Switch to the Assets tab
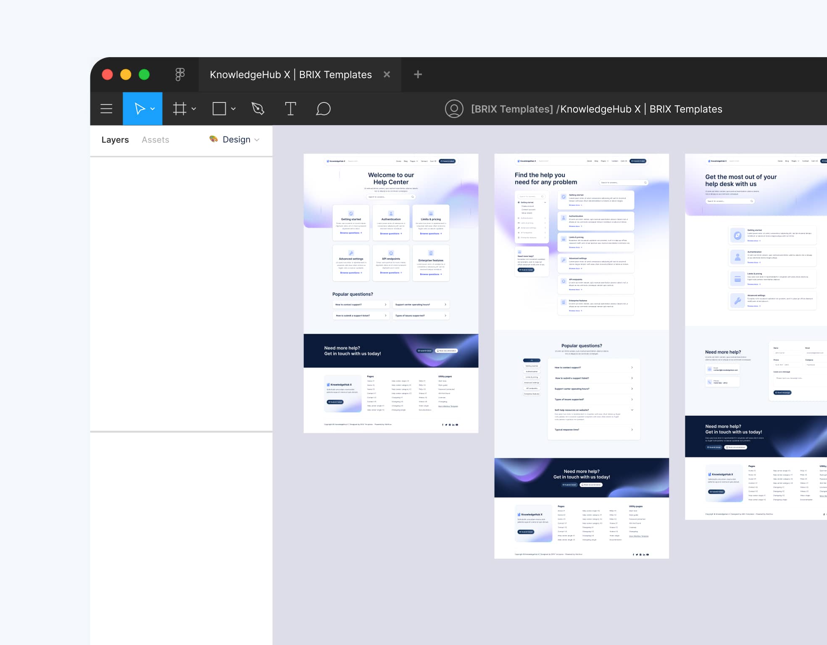 pos(155,139)
